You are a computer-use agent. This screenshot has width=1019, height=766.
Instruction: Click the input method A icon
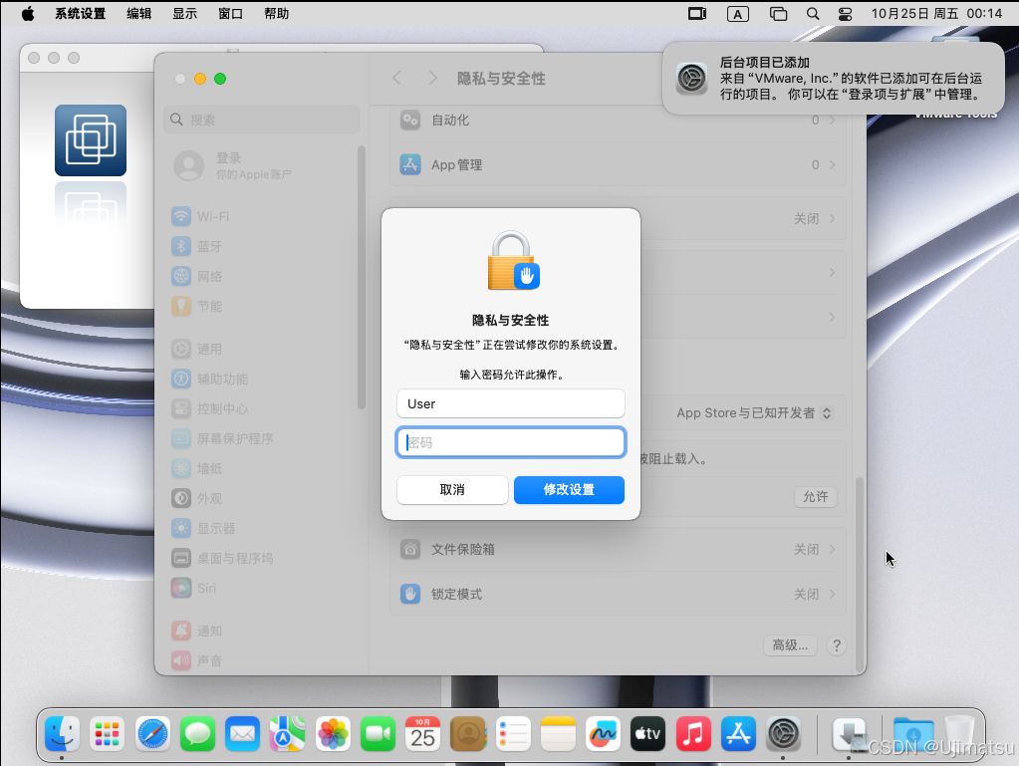click(738, 14)
